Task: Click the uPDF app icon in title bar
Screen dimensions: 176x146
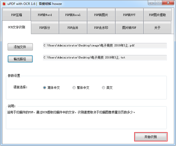Action: click(x=4, y=4)
